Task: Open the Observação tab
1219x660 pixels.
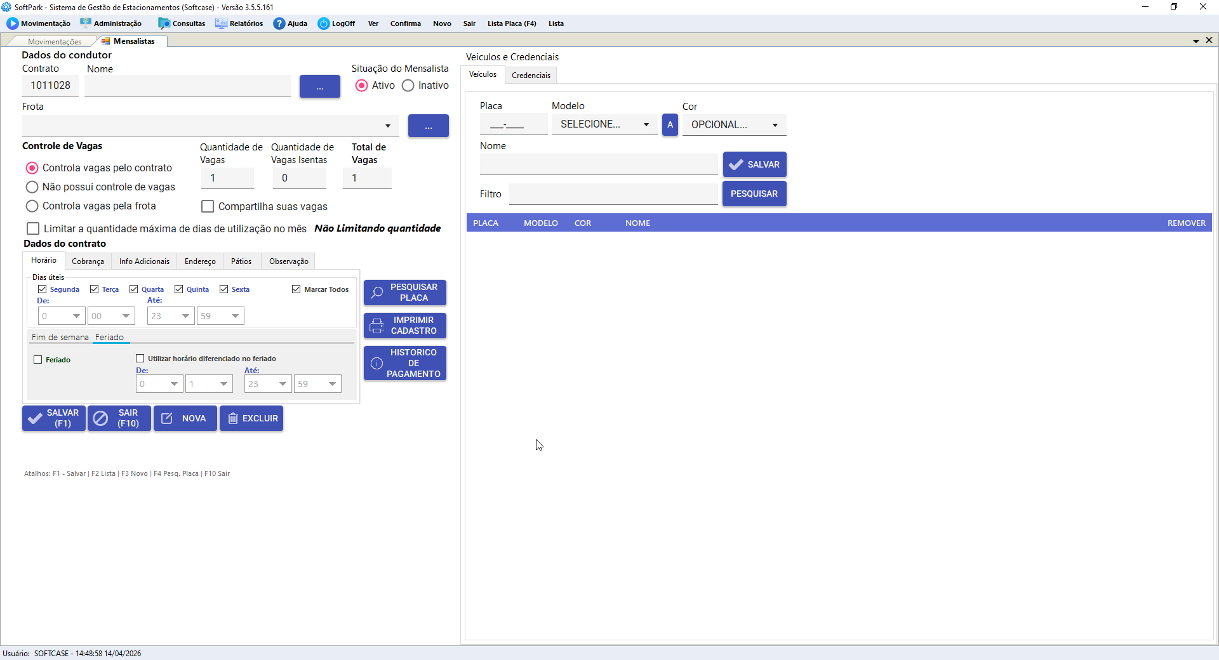Action: point(289,261)
